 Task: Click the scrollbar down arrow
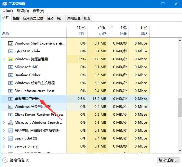click(180, 151)
